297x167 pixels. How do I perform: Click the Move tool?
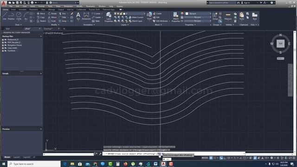click(x=41, y=13)
